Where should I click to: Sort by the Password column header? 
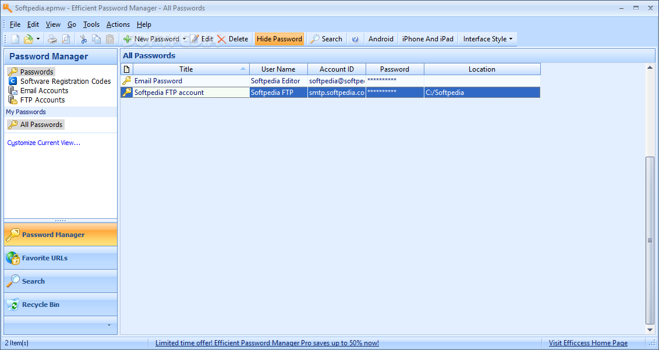(395, 69)
